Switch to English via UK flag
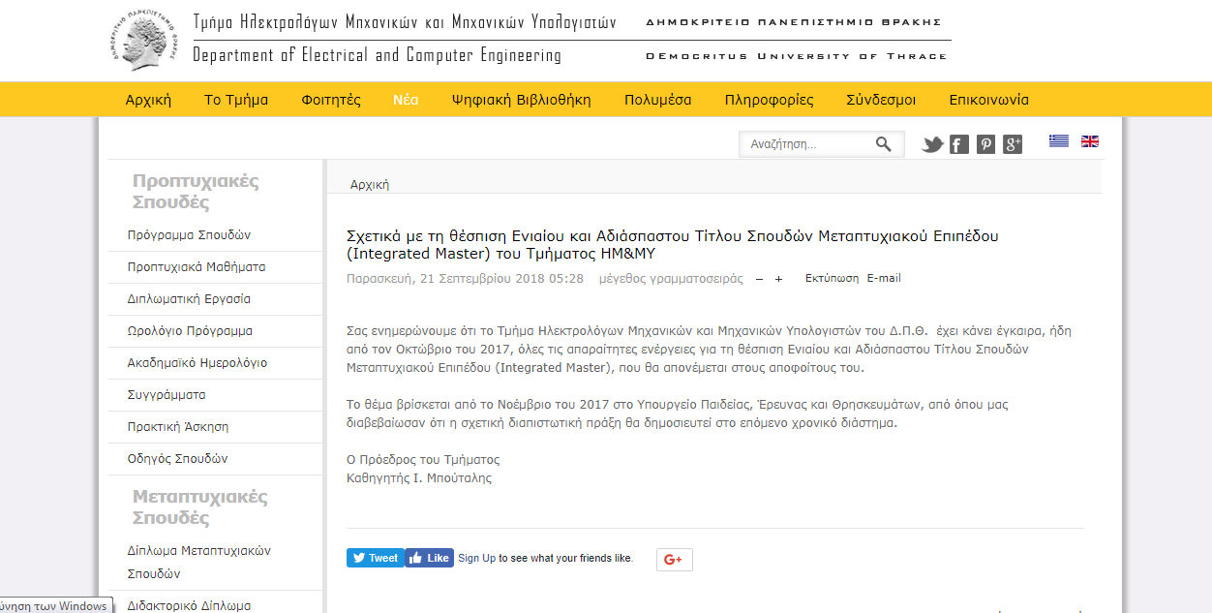The width and height of the screenshot is (1212, 613). 1090,141
